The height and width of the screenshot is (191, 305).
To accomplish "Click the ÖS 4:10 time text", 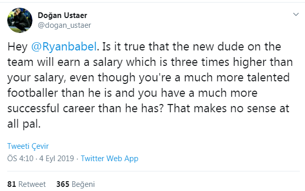I will 20,159.
